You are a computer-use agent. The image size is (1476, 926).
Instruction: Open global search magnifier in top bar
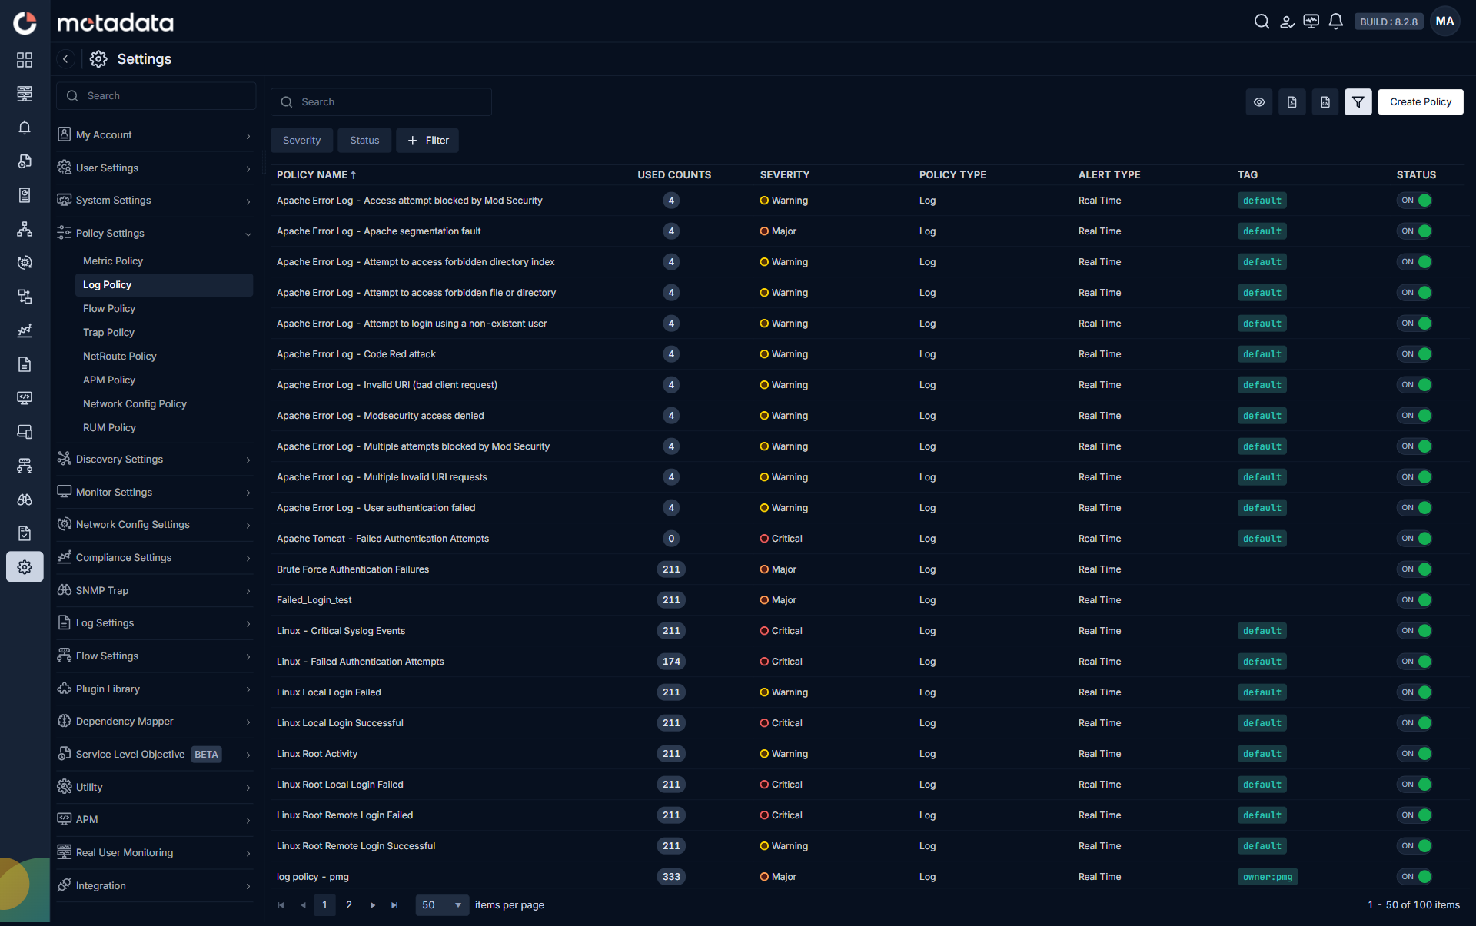[1262, 22]
